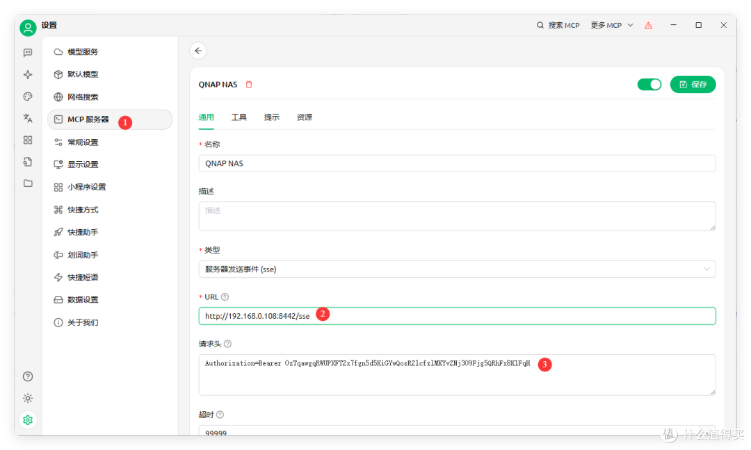The height and width of the screenshot is (450, 751).
Task: Focus the 名称 input field
Action: (x=457, y=164)
